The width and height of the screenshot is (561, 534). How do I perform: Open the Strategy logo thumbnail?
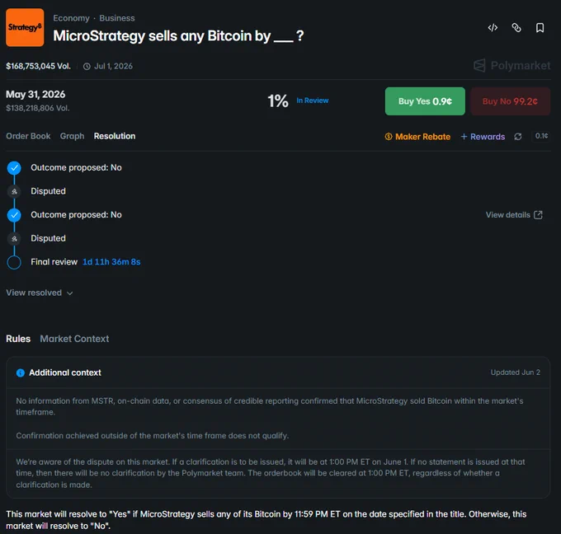tap(25, 27)
